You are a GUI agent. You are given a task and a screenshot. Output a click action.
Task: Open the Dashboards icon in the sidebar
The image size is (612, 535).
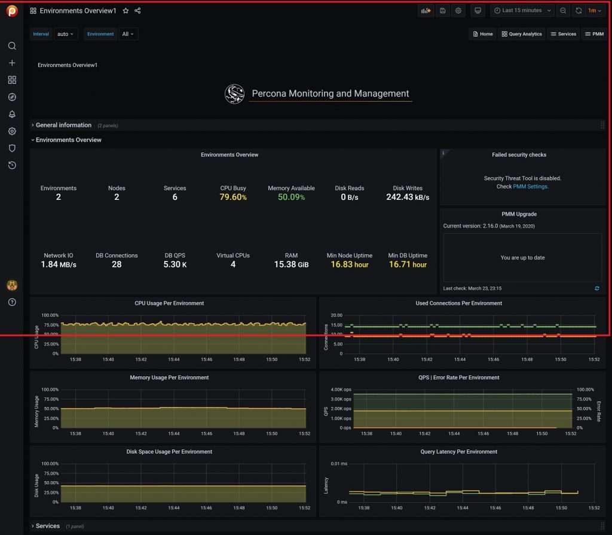[12, 79]
